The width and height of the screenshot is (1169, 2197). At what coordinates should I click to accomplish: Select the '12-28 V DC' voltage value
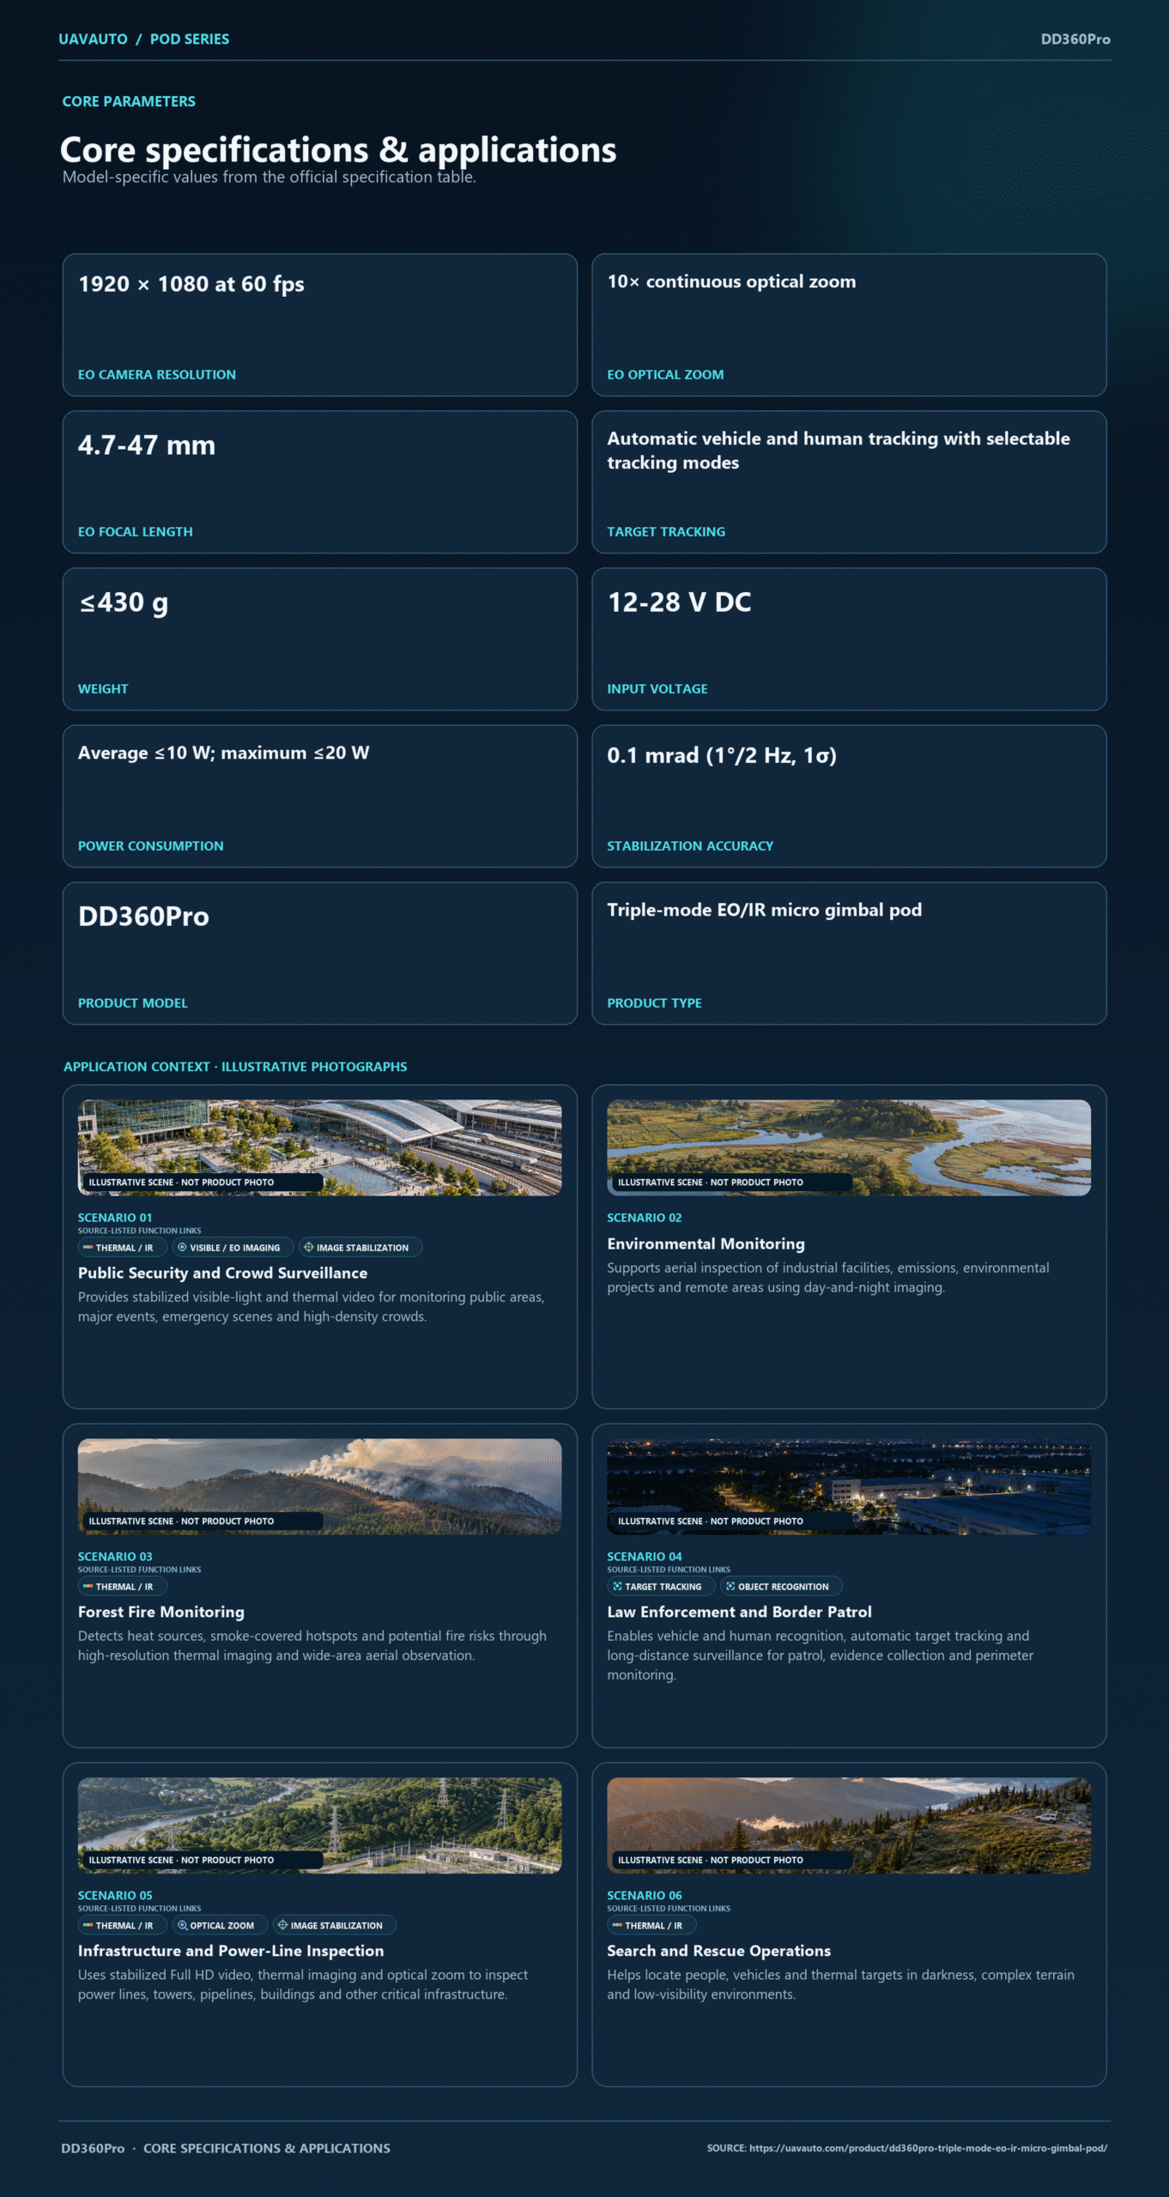click(679, 602)
